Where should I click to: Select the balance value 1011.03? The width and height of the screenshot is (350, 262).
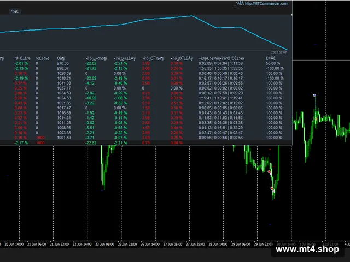[x=64, y=123]
